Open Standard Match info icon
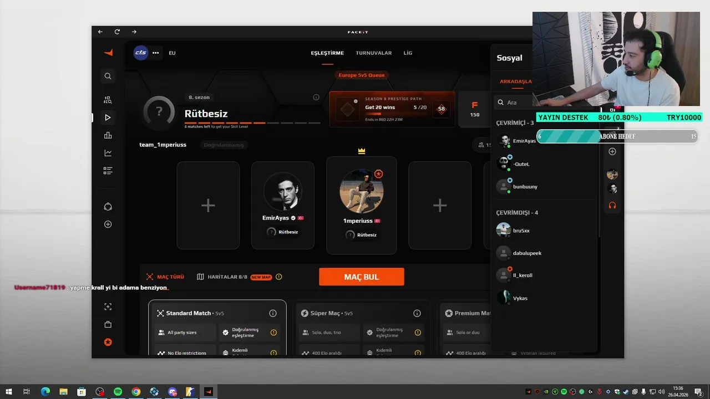Image resolution: width=710 pixels, height=399 pixels. [273, 314]
